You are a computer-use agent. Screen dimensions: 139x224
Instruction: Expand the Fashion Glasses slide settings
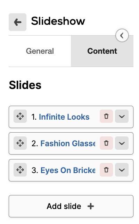point(122,143)
